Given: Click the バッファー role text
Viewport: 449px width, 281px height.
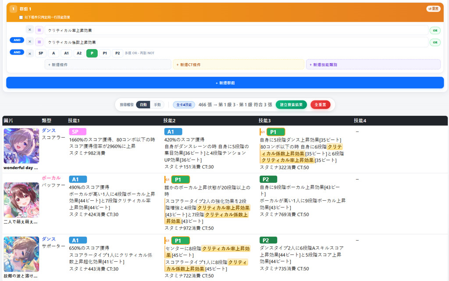Looking at the screenshot, I should [x=53, y=185].
